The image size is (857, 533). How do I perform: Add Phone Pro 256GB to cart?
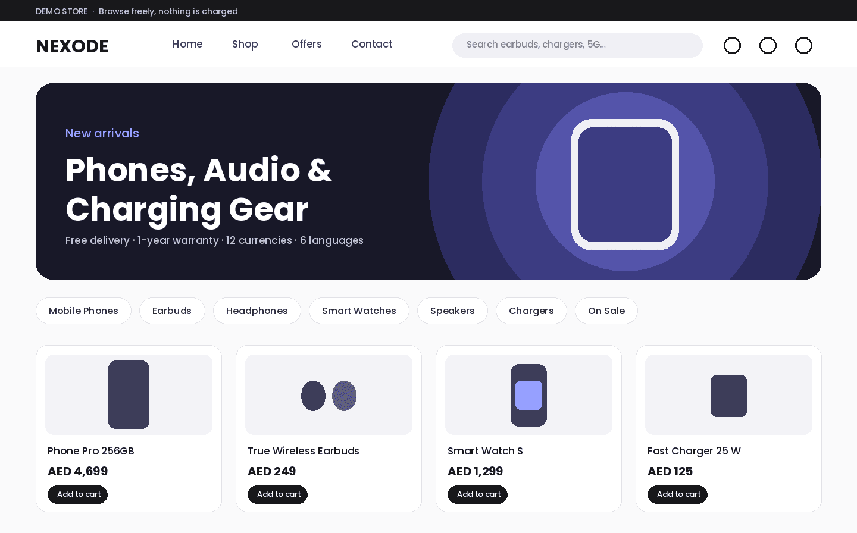[77, 494]
